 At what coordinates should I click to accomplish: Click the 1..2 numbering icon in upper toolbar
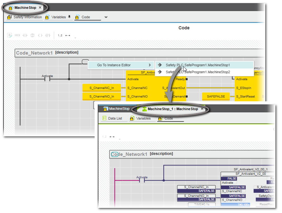click(60, 35)
